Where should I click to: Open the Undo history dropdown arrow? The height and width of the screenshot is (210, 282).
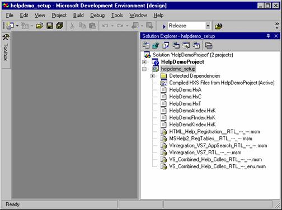pyautogui.click(x=112, y=26)
